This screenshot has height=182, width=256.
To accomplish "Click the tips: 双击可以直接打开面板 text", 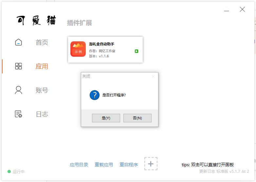I will coord(208,165).
